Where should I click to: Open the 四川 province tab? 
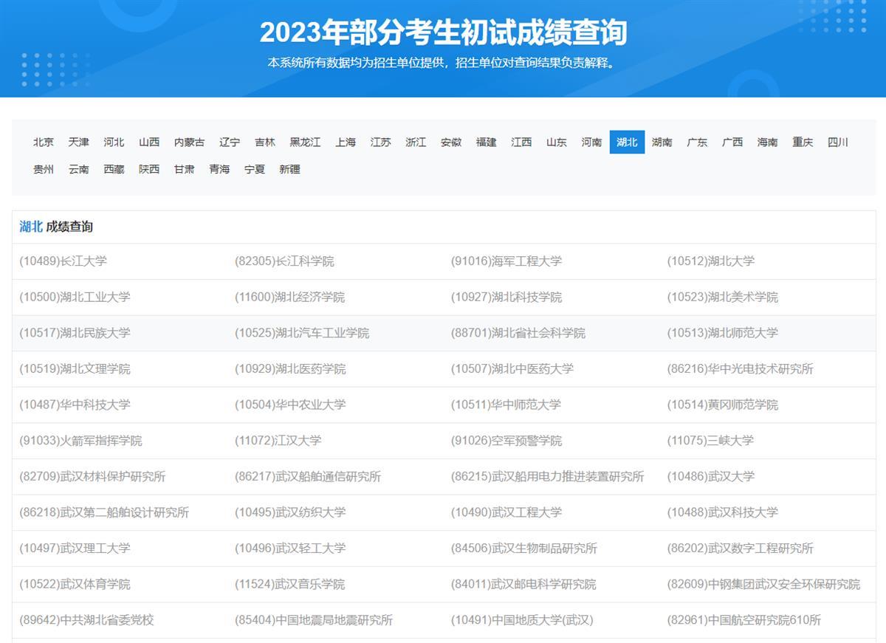pyautogui.click(x=839, y=142)
